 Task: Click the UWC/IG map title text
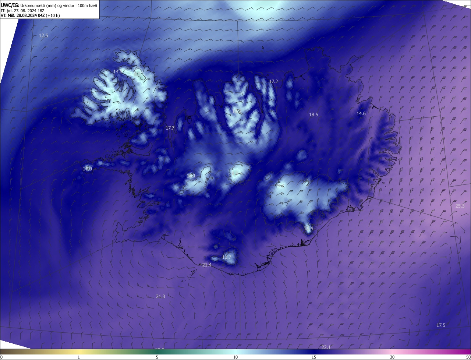tap(49, 5)
